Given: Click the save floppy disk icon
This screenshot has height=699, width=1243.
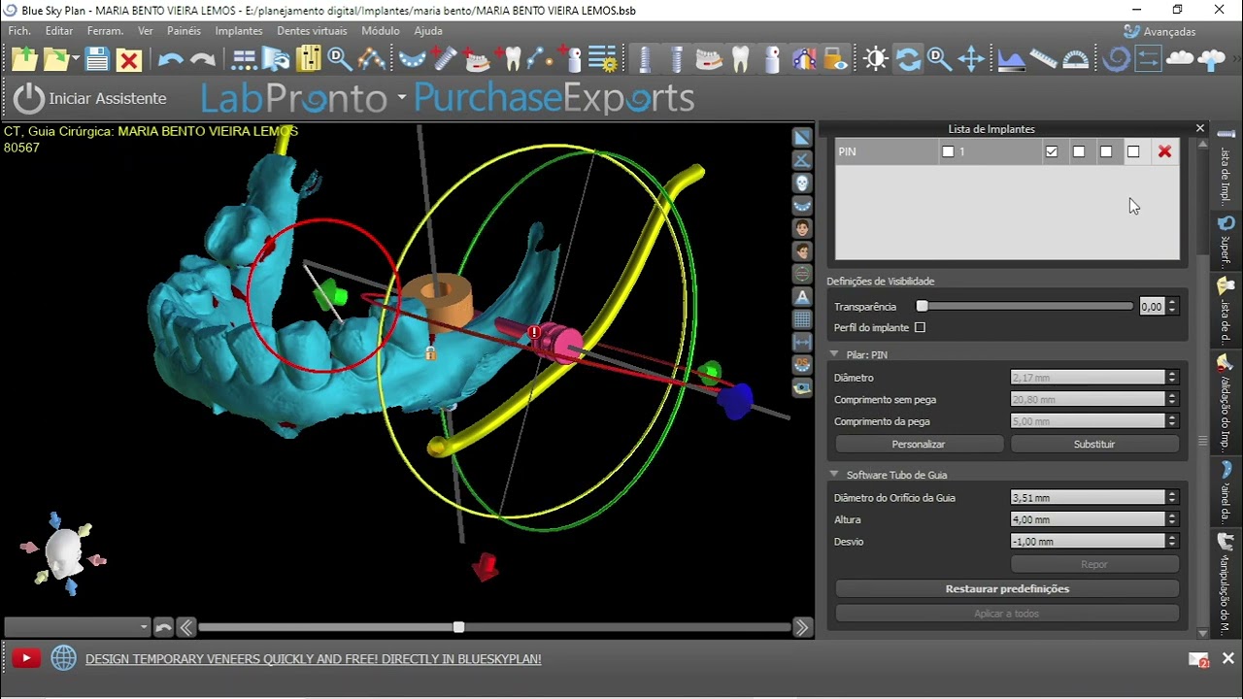Looking at the screenshot, I should coord(97,60).
